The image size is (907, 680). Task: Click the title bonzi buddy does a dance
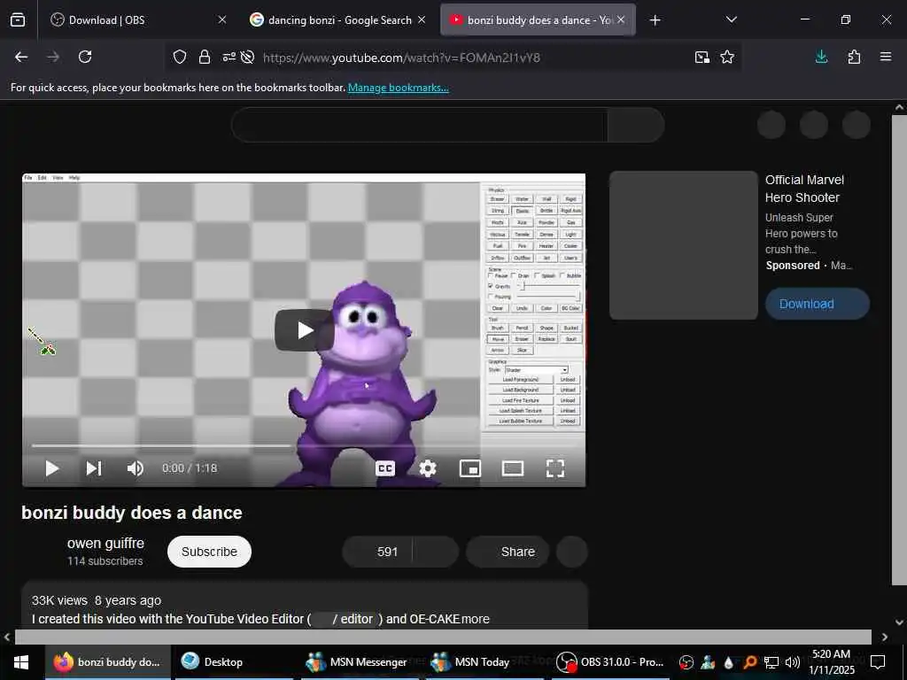point(132,513)
